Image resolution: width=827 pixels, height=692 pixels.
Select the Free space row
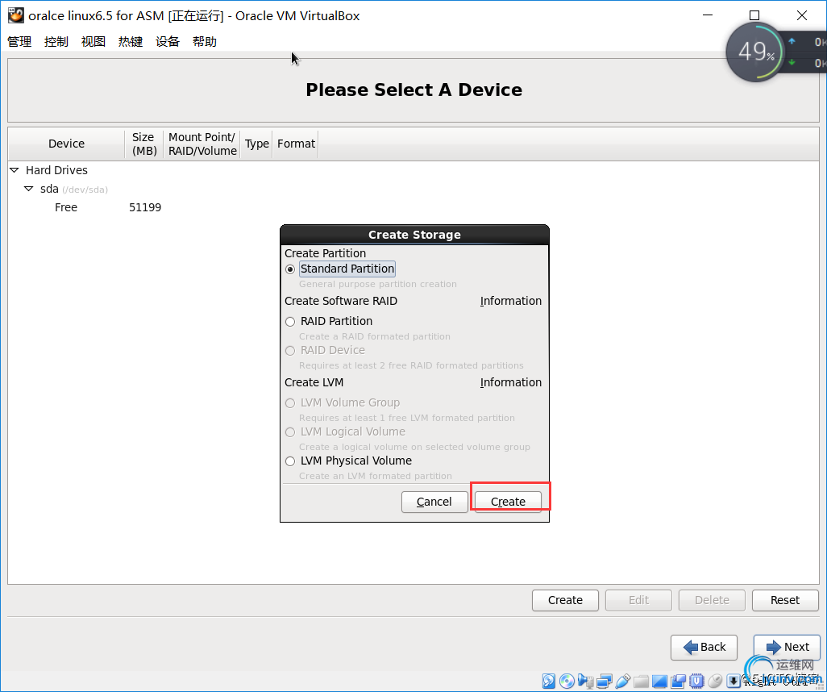pyautogui.click(x=413, y=207)
